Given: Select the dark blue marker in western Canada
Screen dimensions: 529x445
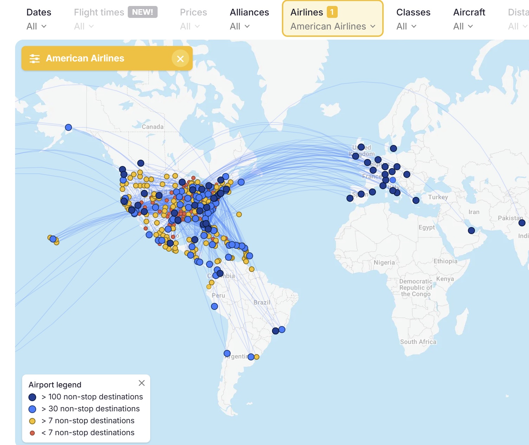Looking at the screenshot, I should click(141, 163).
